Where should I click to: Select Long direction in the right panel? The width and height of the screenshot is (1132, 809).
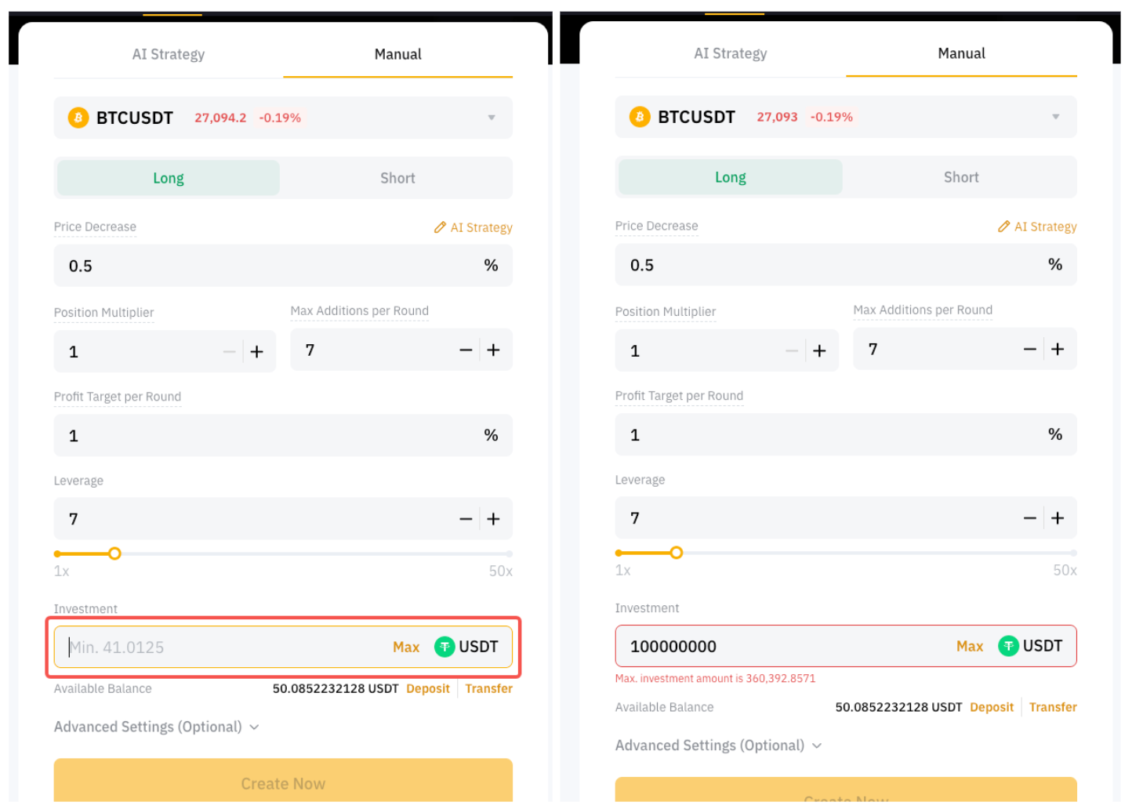(730, 177)
